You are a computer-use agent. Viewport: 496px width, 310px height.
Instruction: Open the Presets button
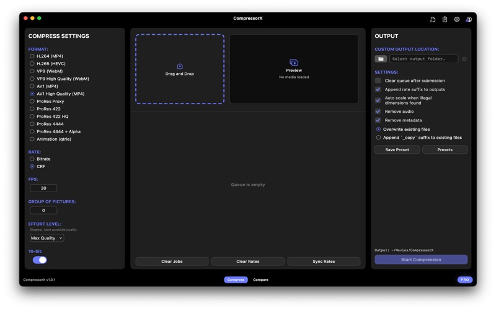pyautogui.click(x=445, y=149)
